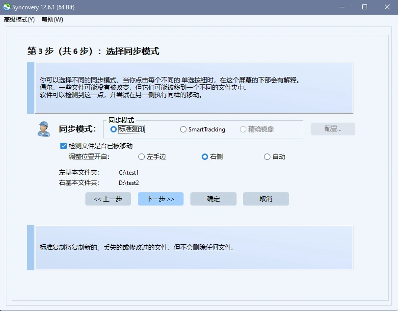Click the 取消 button
The image size is (398, 311).
click(x=266, y=199)
